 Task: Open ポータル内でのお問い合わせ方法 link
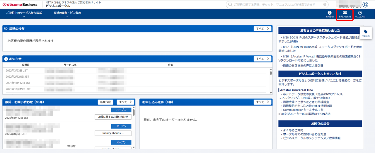tap(304, 134)
